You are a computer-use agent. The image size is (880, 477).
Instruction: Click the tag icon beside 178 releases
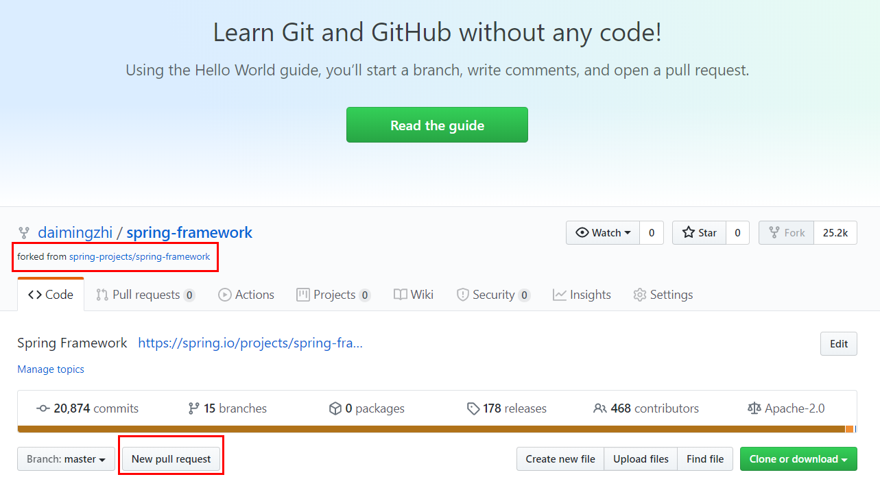tap(473, 408)
